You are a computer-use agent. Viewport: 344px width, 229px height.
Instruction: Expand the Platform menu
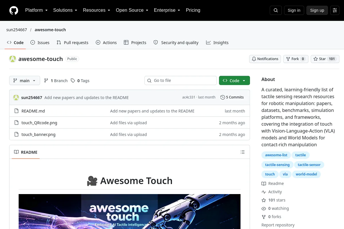tap(36, 10)
